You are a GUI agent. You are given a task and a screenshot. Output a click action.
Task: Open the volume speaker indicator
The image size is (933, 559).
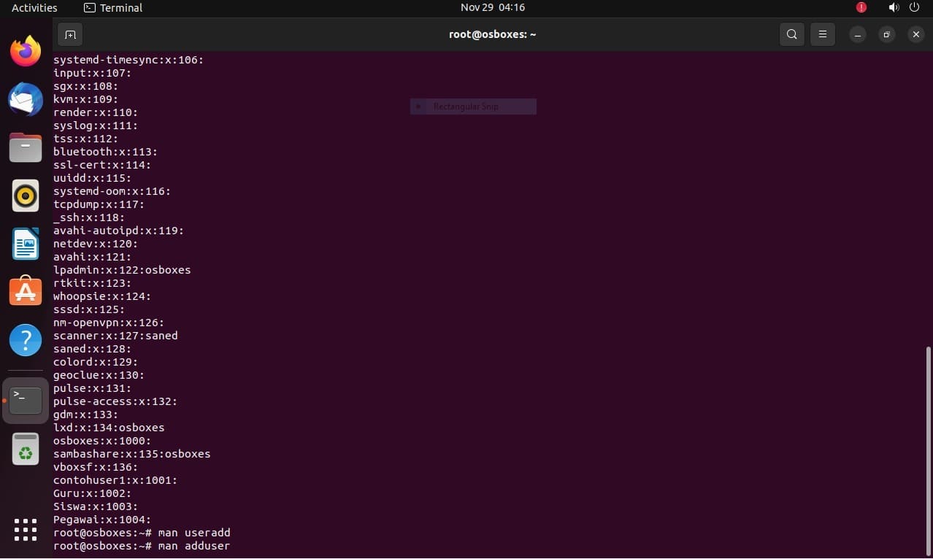[893, 7]
